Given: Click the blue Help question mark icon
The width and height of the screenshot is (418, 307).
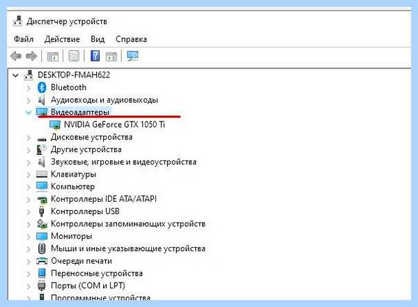Looking at the screenshot, I should coord(95,56).
